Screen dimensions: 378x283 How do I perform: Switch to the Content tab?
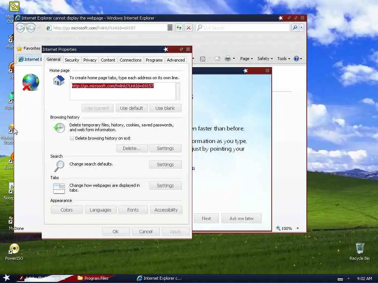click(x=108, y=60)
